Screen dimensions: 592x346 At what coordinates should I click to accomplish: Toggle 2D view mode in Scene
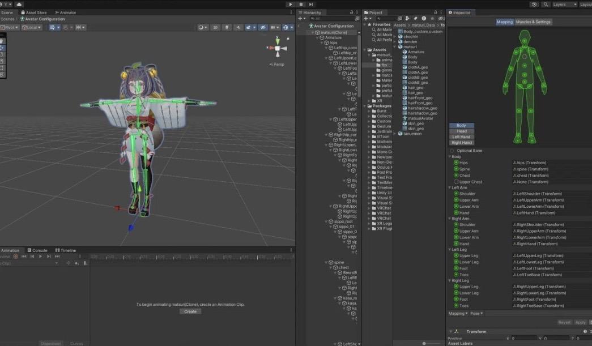(x=215, y=28)
